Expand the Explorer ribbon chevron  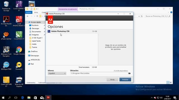(x=168, y=12)
